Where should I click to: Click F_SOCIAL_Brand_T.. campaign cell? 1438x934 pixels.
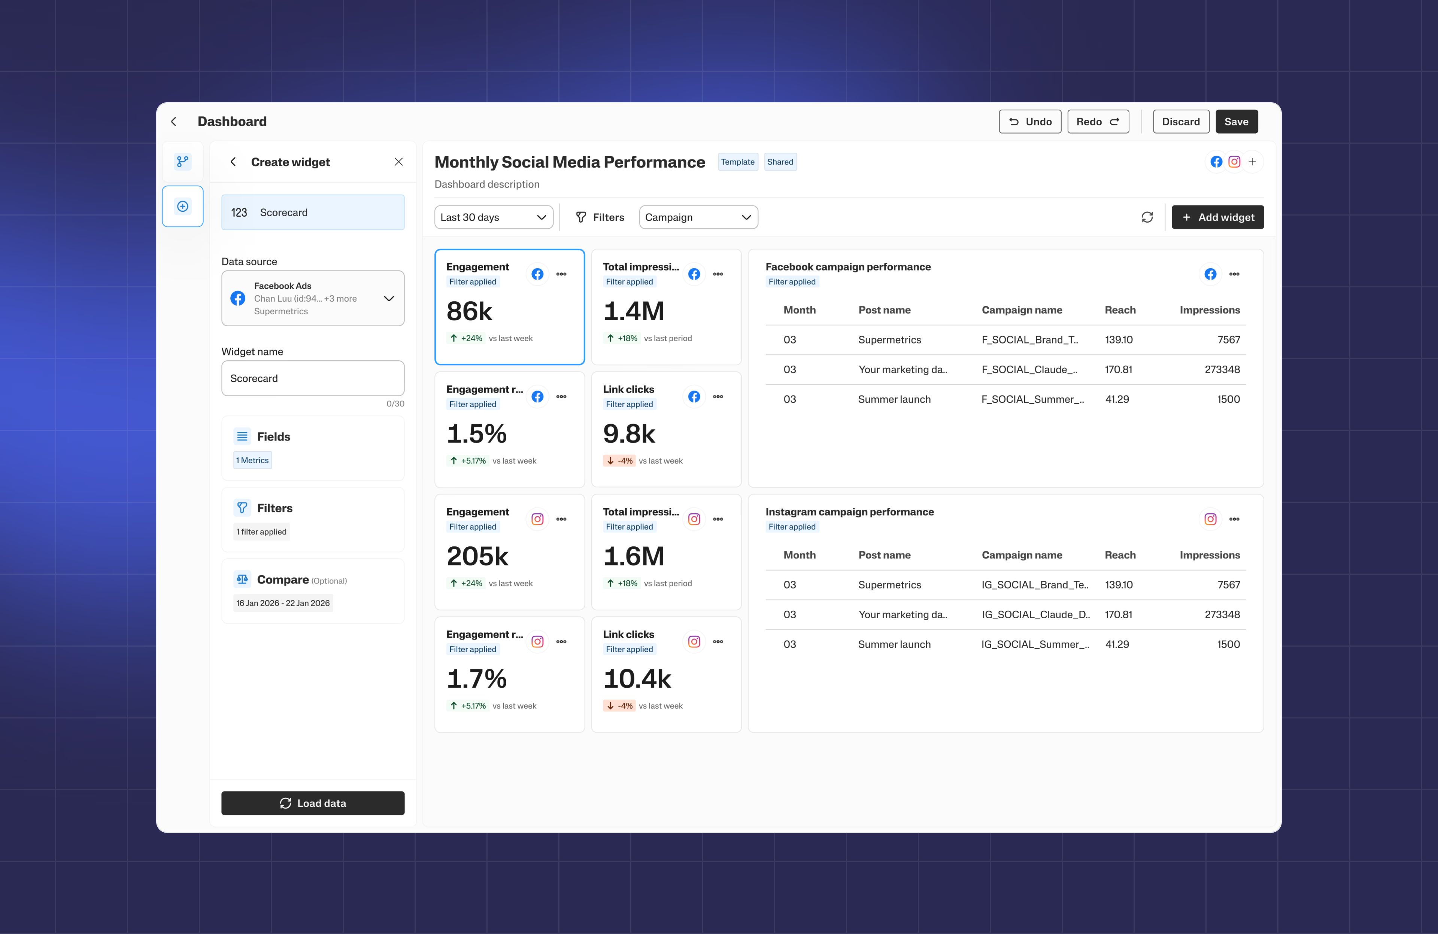[x=1029, y=340]
